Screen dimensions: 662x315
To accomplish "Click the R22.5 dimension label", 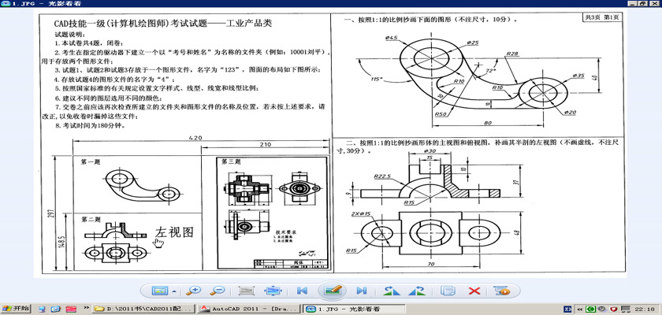I will (x=383, y=176).
